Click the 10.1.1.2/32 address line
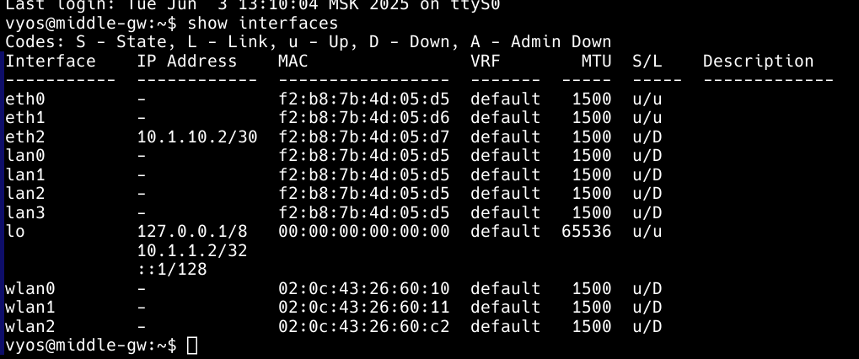This screenshot has width=859, height=359. (192, 250)
